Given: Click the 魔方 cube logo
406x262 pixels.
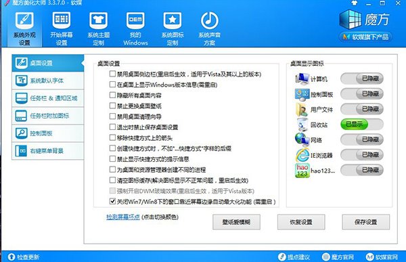Looking at the screenshot, I should click(x=351, y=20).
